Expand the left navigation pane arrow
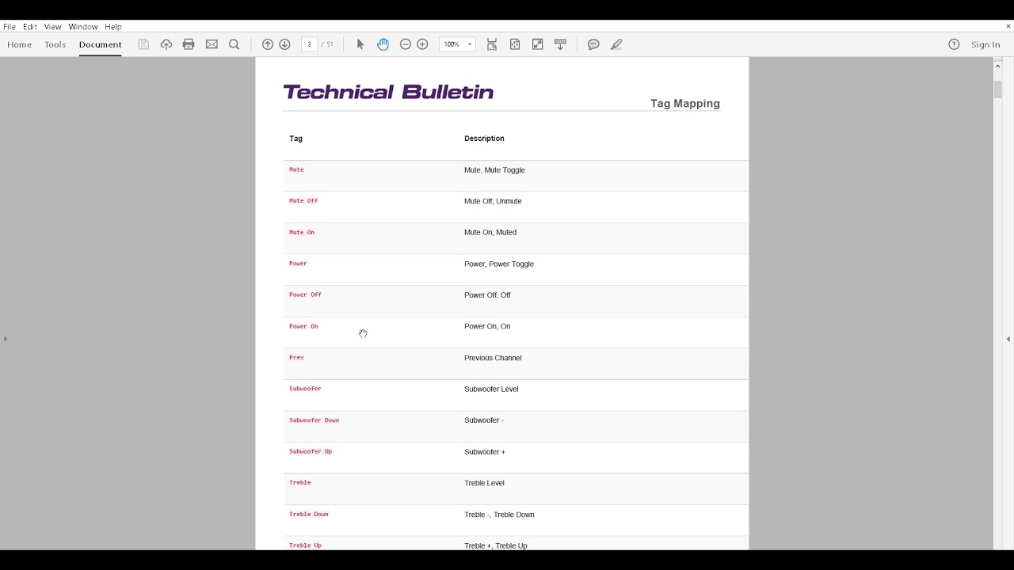Image resolution: width=1014 pixels, height=570 pixels. [6, 339]
